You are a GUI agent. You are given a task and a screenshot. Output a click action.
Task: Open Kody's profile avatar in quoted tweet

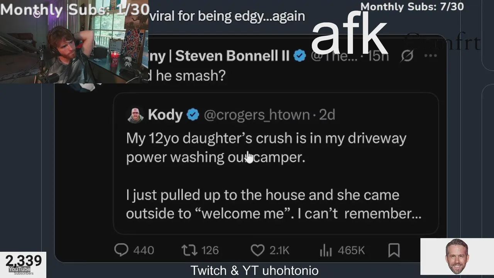point(135,115)
